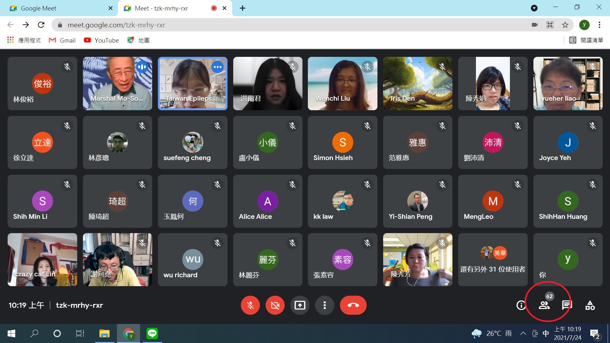Screen dimensions: 610x343
Task: Open LINE app from taskbar
Action: point(152,333)
